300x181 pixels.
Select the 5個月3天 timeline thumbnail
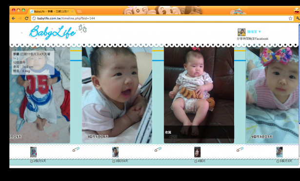tap(280, 152)
